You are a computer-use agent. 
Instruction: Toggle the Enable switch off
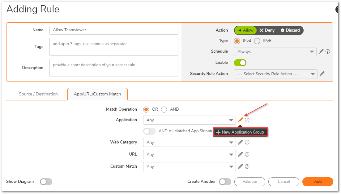click(x=240, y=63)
